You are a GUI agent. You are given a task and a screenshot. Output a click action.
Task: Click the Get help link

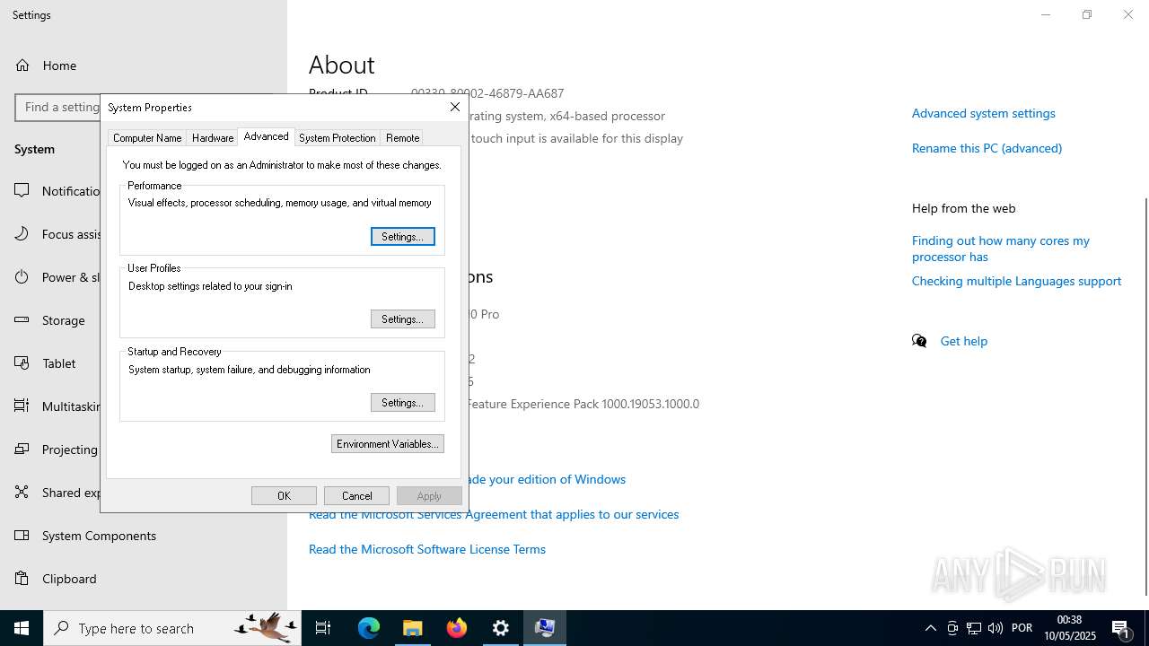click(963, 341)
